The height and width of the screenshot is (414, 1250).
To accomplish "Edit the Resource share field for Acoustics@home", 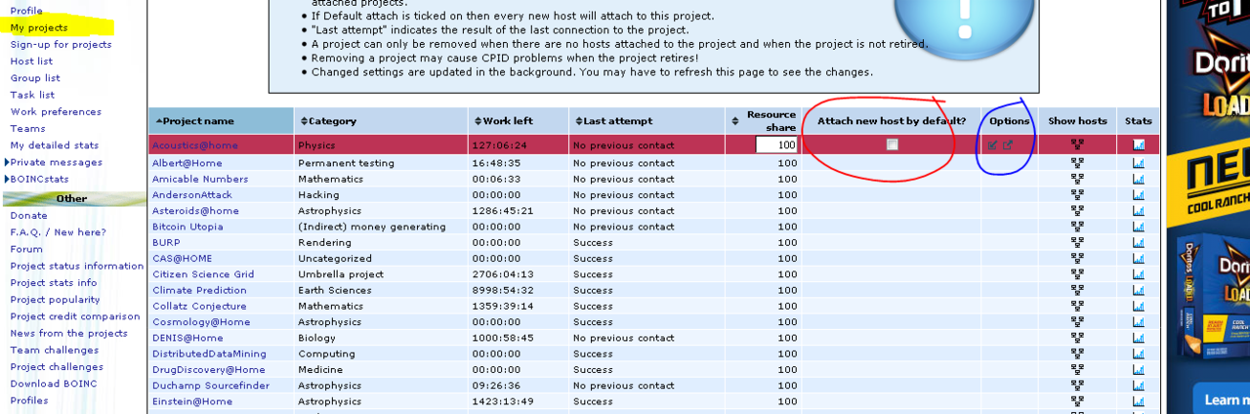I will (776, 145).
